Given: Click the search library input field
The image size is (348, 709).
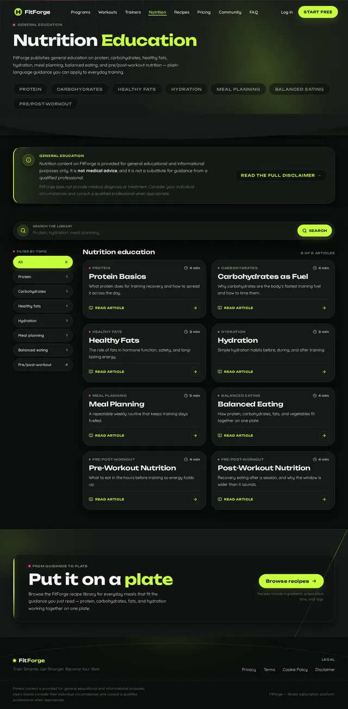Looking at the screenshot, I should 163,233.
